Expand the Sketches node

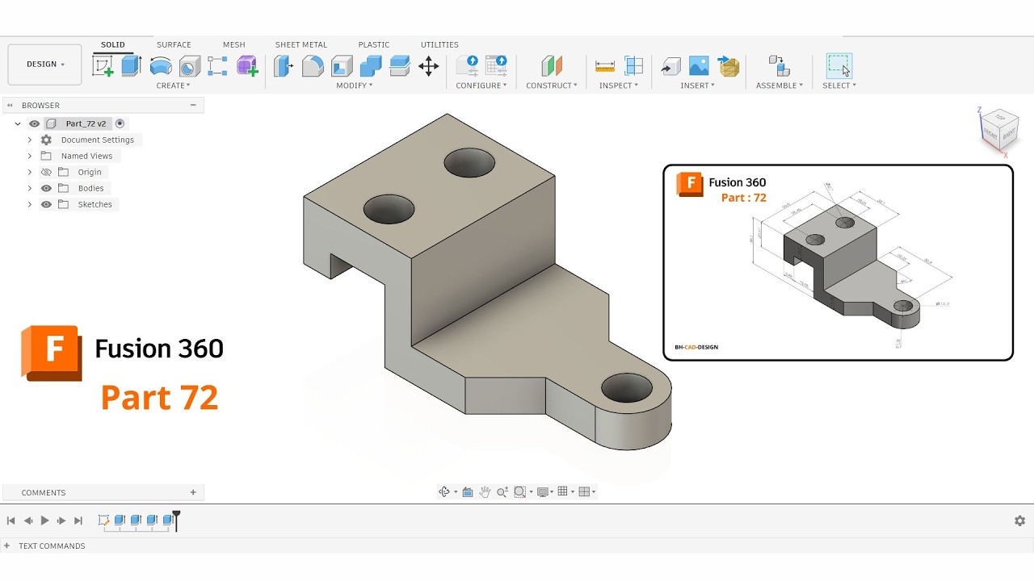point(30,204)
